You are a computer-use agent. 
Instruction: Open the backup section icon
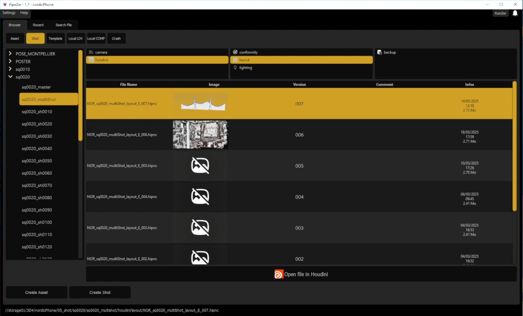click(379, 52)
